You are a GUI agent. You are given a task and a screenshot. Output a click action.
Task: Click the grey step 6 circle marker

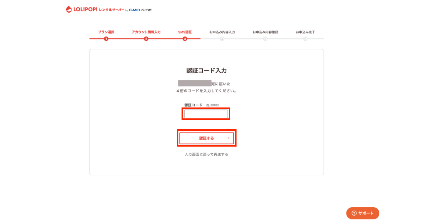click(x=305, y=39)
